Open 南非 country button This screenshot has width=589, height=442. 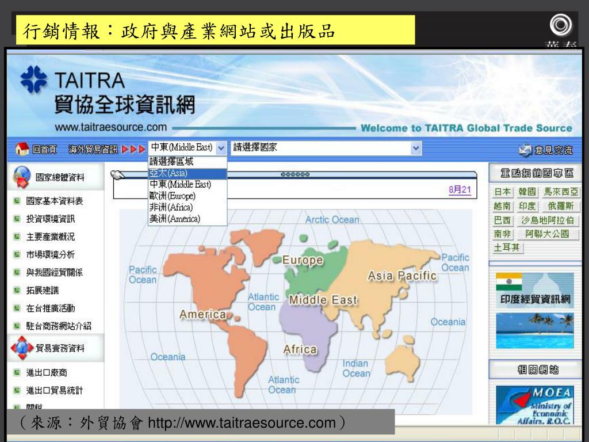coord(502,234)
